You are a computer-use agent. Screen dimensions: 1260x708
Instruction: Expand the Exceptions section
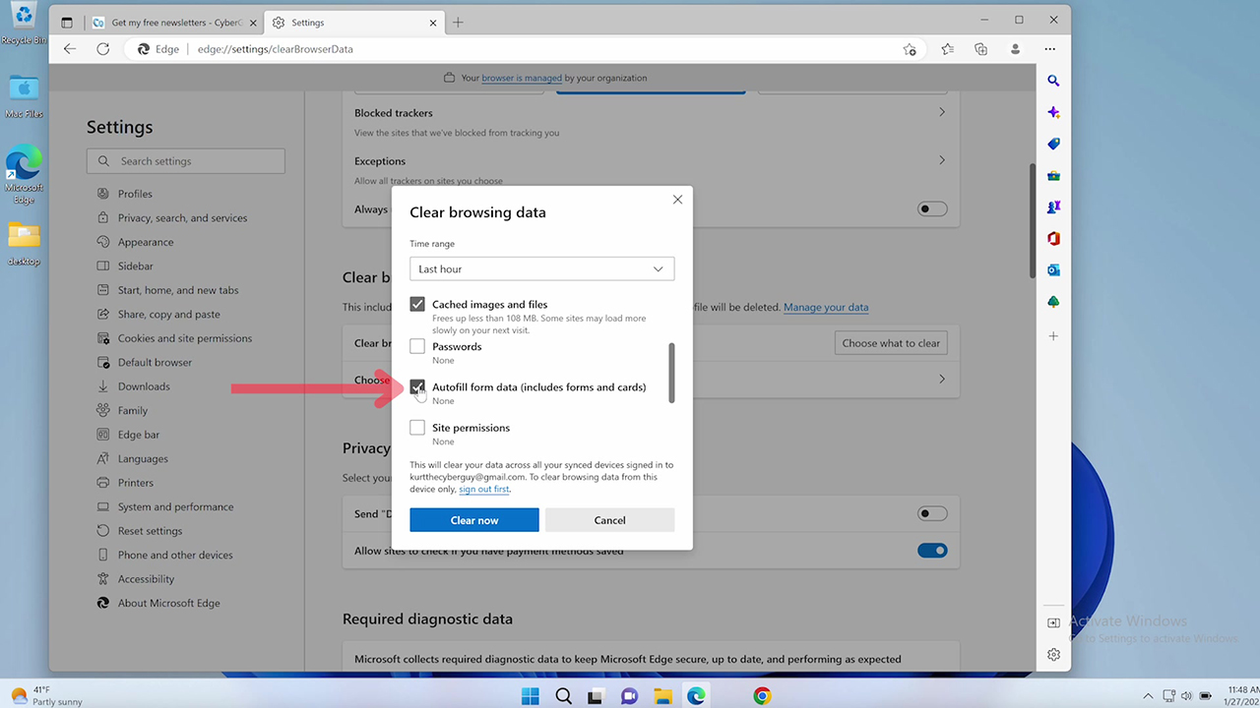(941, 158)
